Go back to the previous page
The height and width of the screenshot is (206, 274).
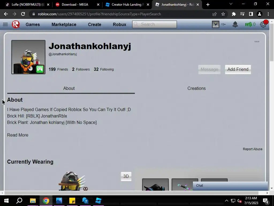click(6, 14)
